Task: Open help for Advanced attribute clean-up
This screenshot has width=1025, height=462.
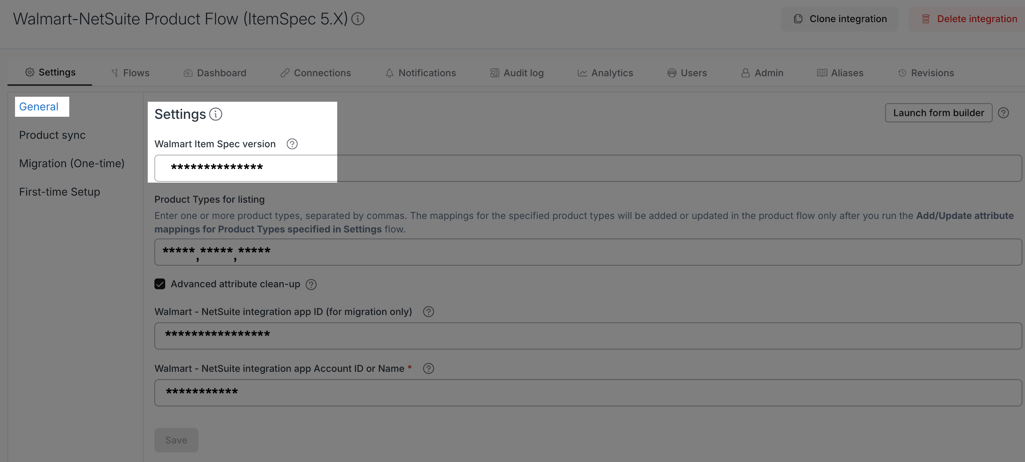Action: coord(311,284)
